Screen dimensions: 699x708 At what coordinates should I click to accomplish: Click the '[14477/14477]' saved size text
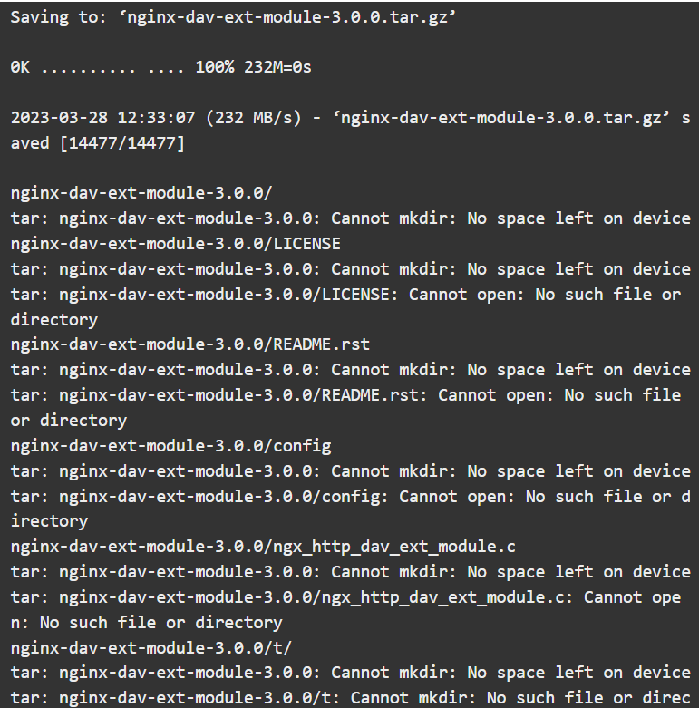121,143
